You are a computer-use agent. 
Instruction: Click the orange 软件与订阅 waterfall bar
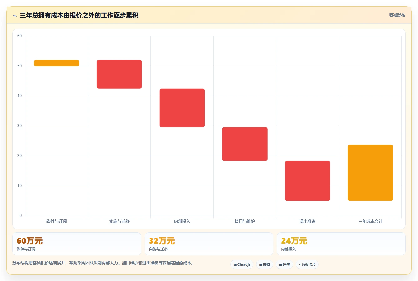click(57, 63)
